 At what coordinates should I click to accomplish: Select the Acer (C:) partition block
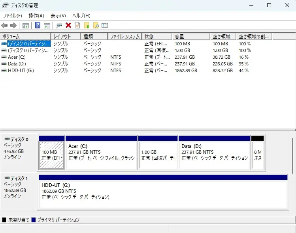click(102, 153)
